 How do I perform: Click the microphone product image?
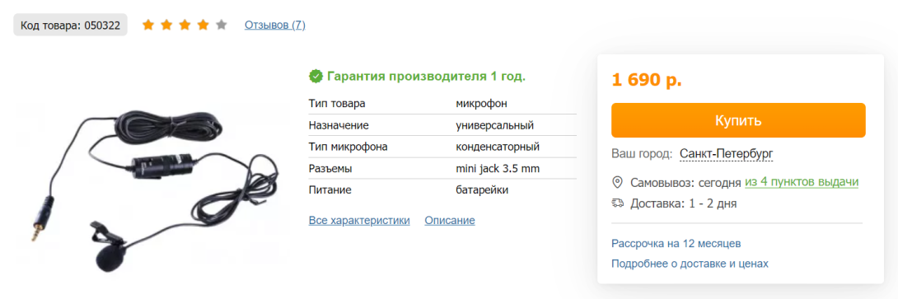coord(152,189)
